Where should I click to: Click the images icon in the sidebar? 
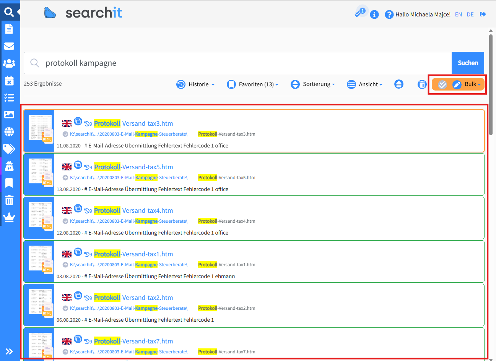coord(9,115)
